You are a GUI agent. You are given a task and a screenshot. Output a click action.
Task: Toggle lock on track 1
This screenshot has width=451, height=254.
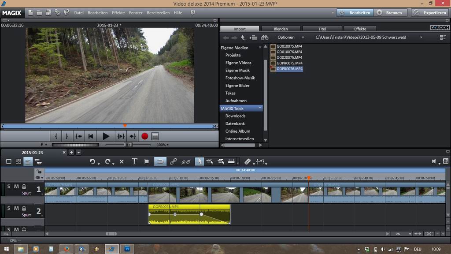point(24,187)
